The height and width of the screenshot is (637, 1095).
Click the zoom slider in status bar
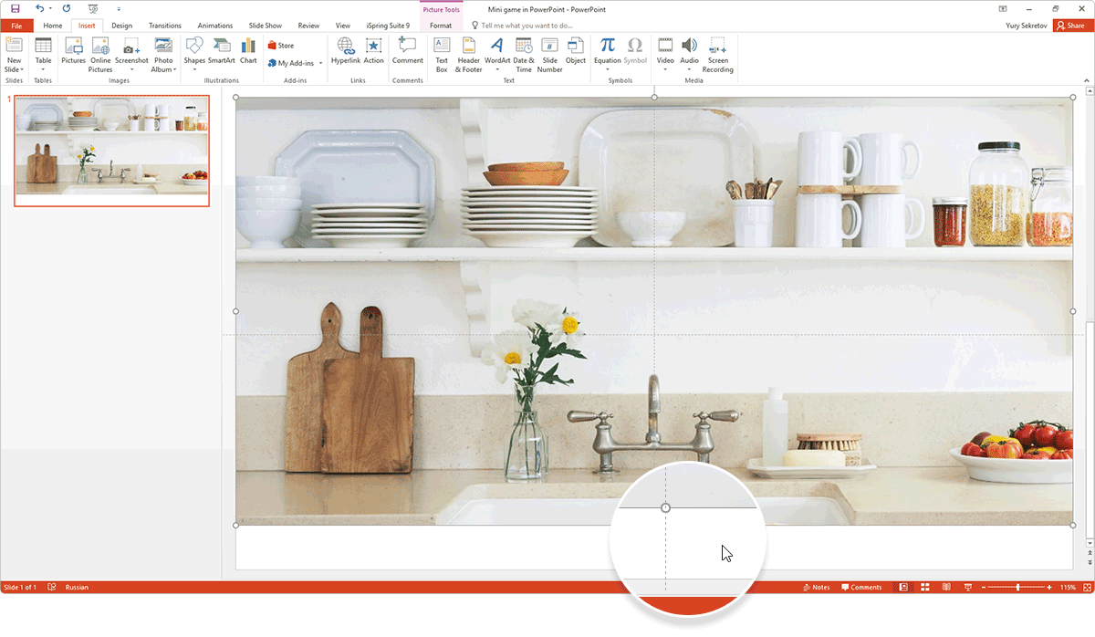(x=1017, y=588)
